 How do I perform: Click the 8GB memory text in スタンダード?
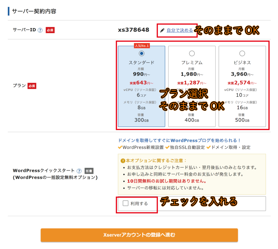[141, 108]
